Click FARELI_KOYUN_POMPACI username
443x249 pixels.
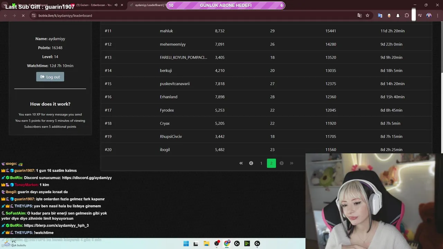click(x=183, y=57)
